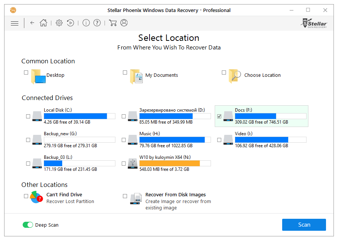
Task: Go to the Home screen icon
Action: (43, 22)
